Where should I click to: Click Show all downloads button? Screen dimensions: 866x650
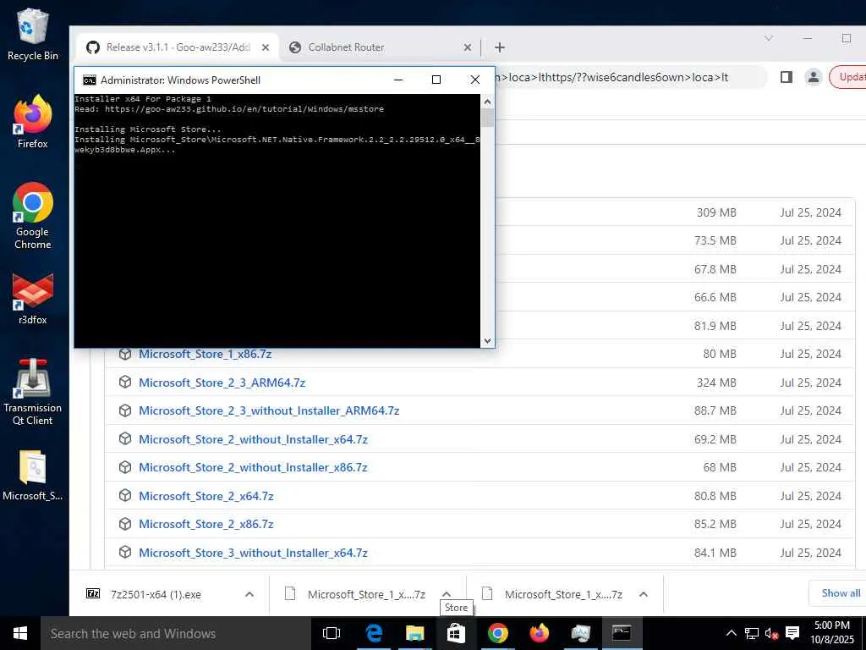click(x=838, y=593)
